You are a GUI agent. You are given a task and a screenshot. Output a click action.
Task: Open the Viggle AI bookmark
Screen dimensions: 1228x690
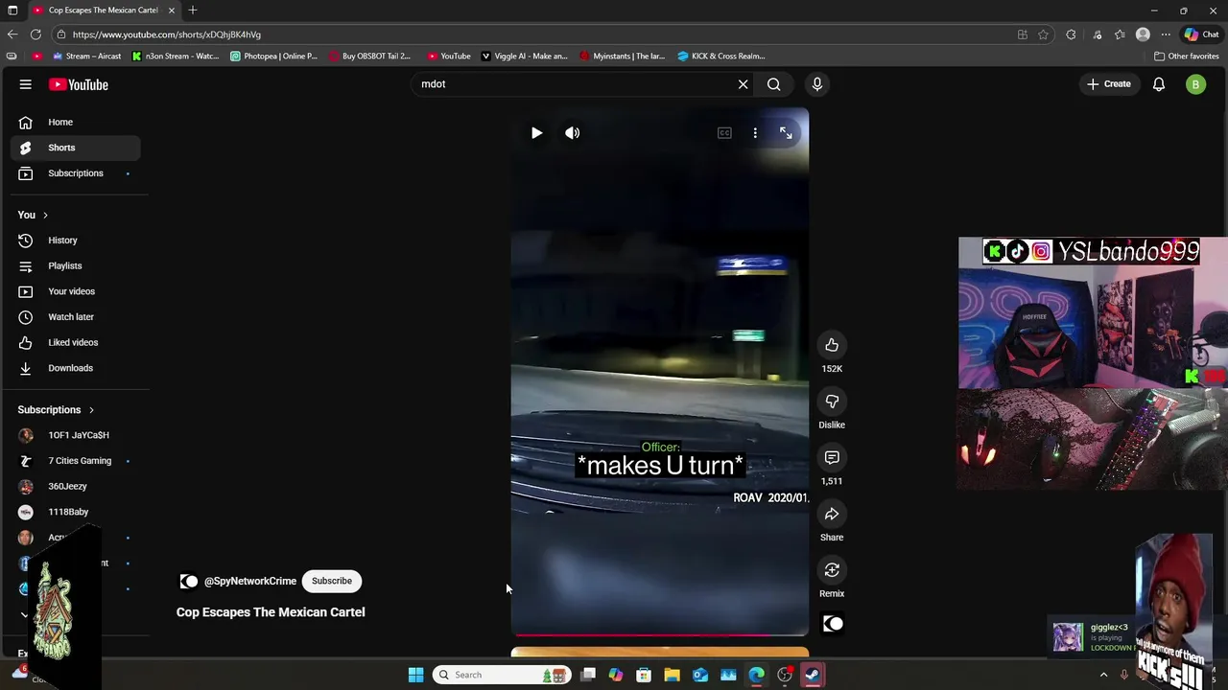click(x=525, y=57)
